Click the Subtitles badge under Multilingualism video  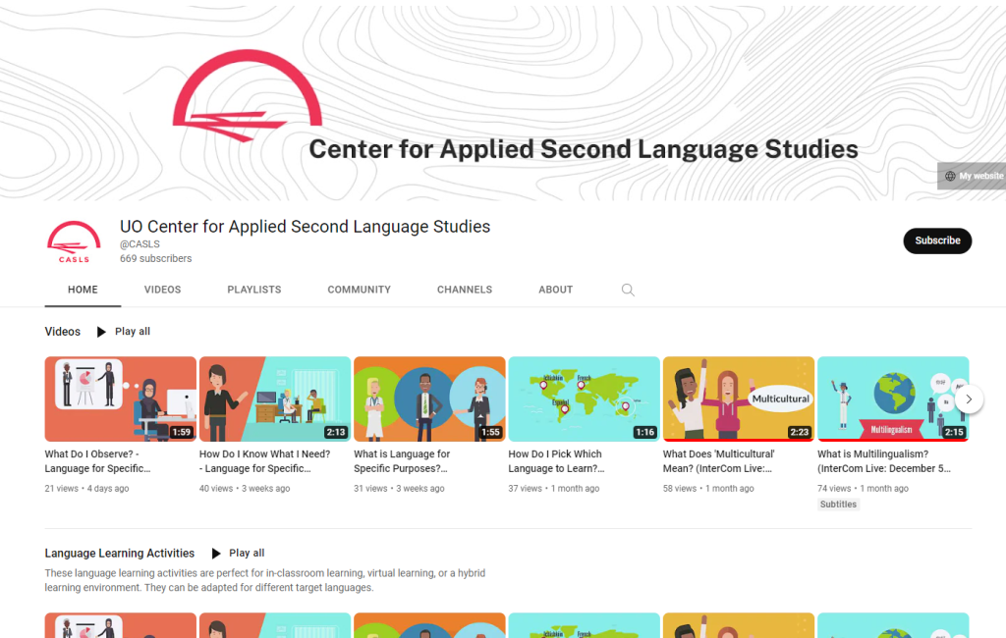839,505
